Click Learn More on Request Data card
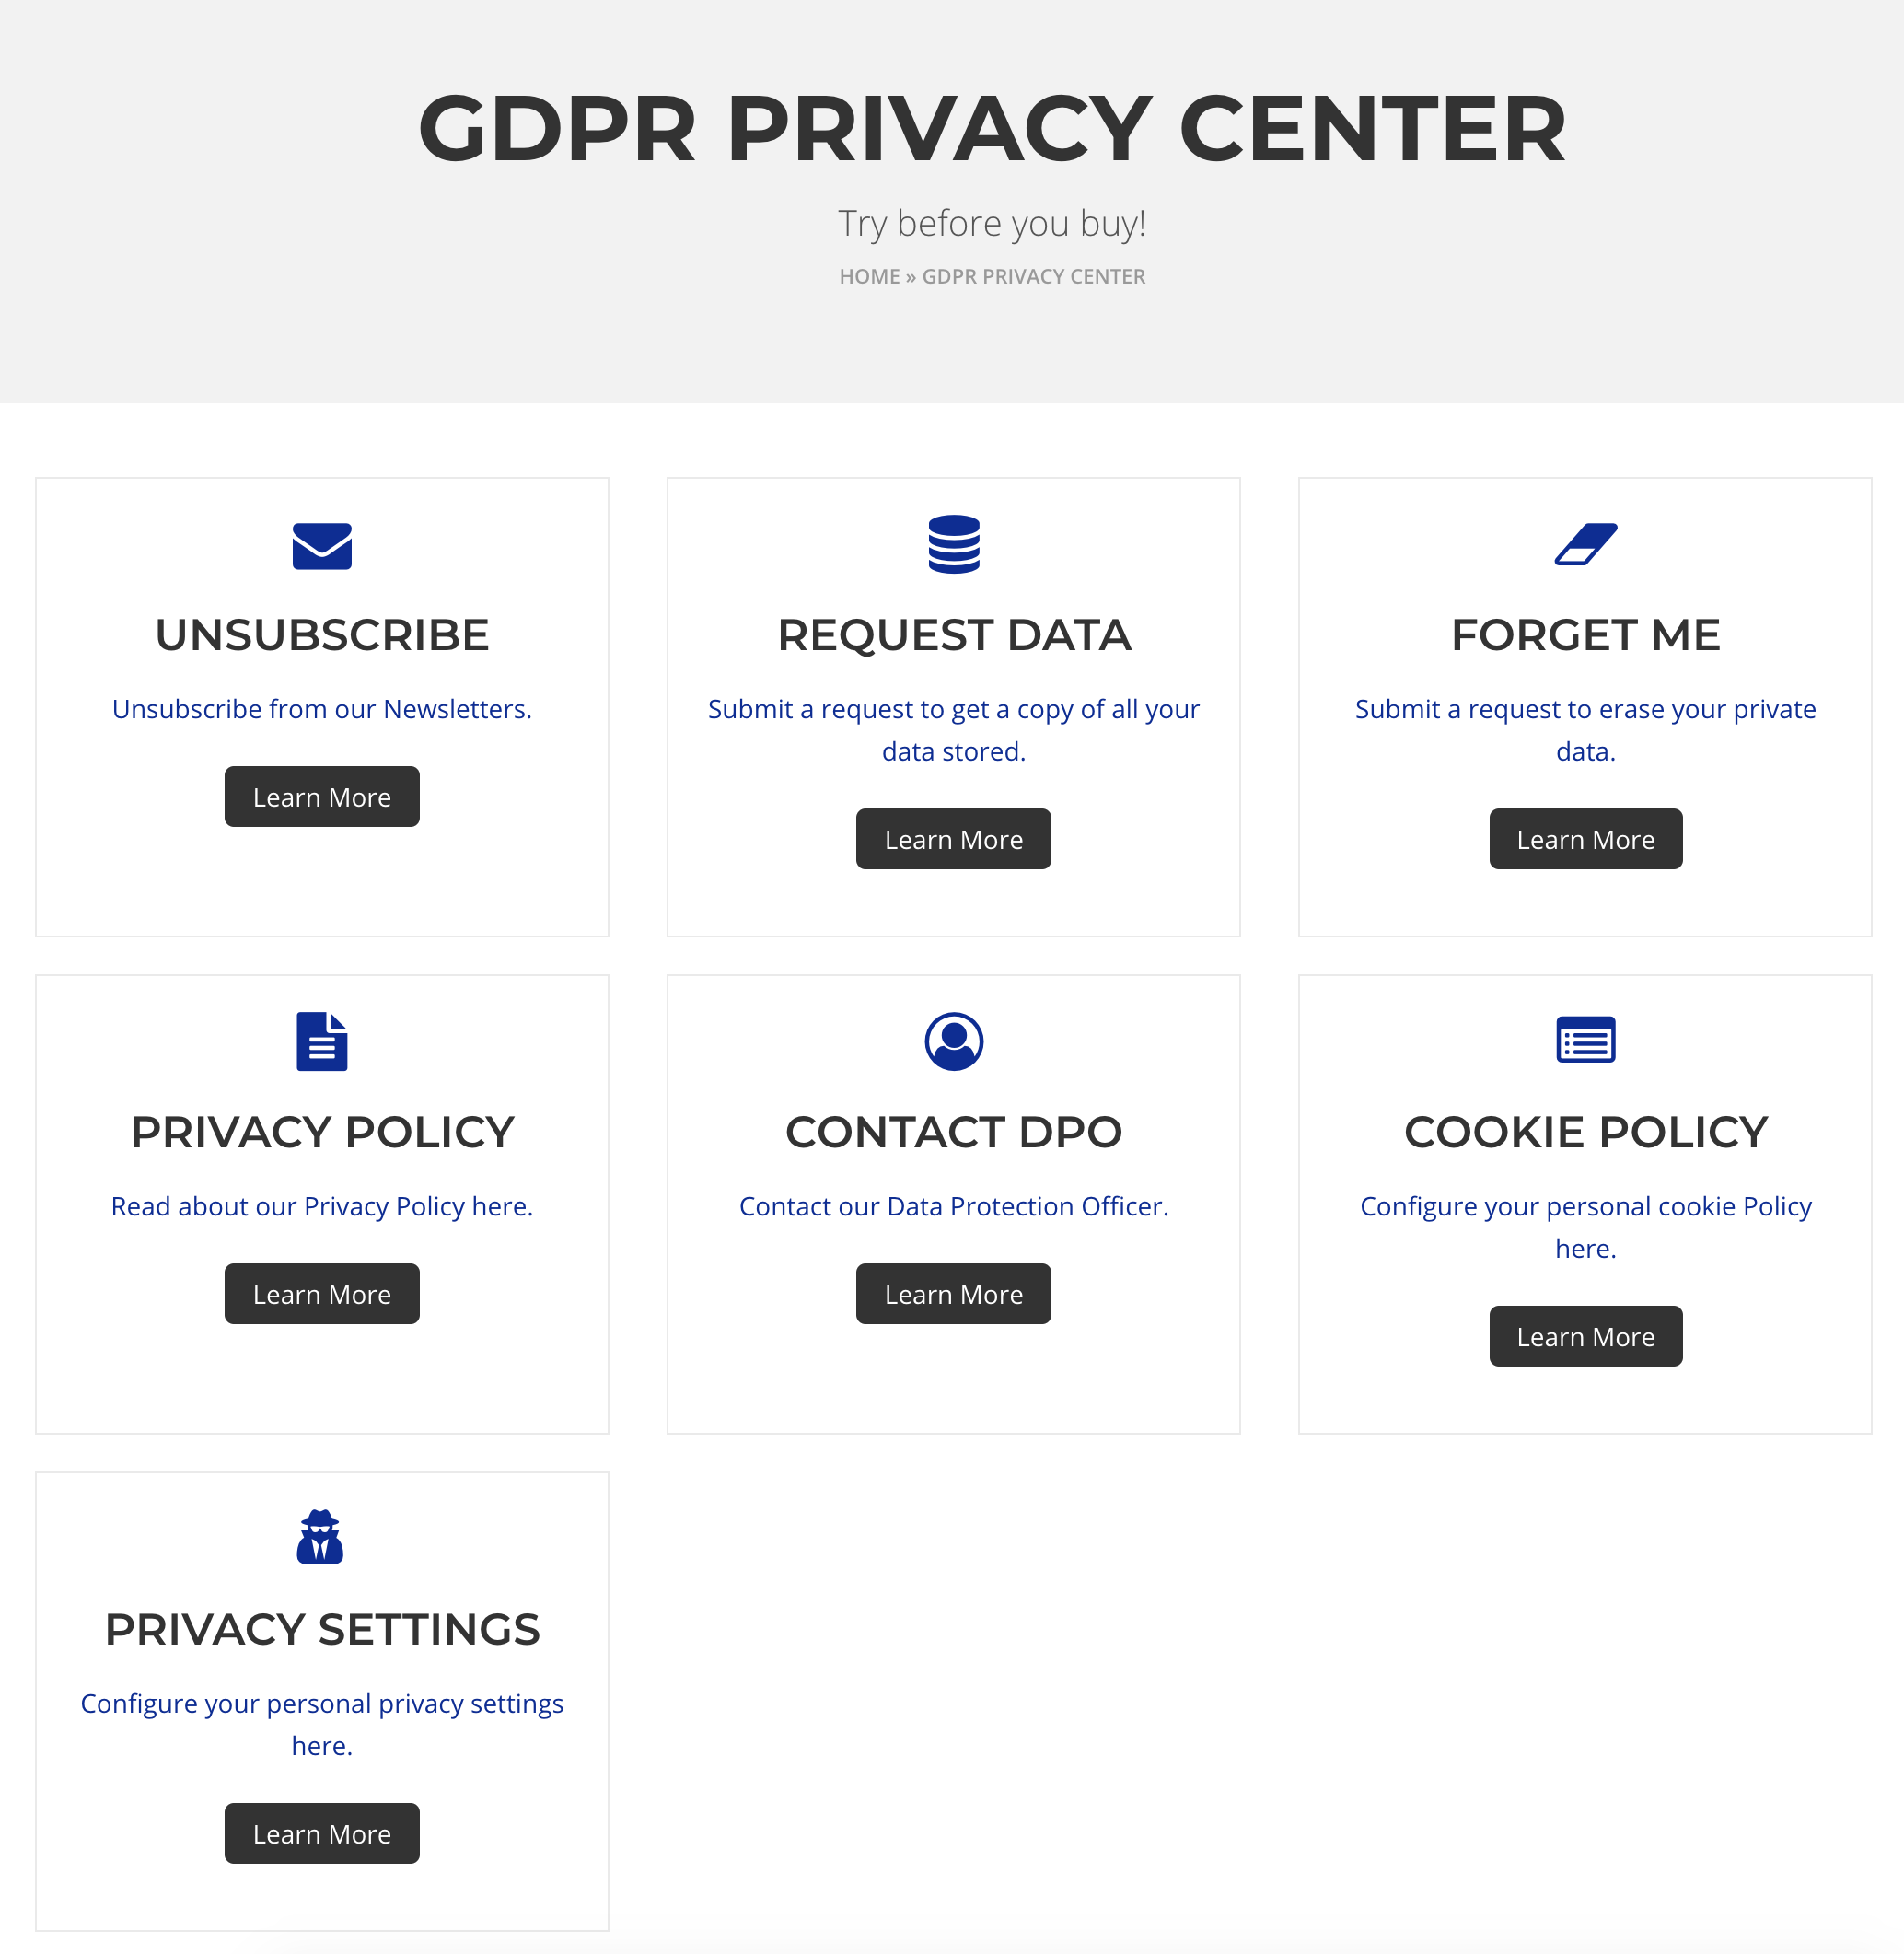This screenshot has height=1954, width=1904. (953, 839)
